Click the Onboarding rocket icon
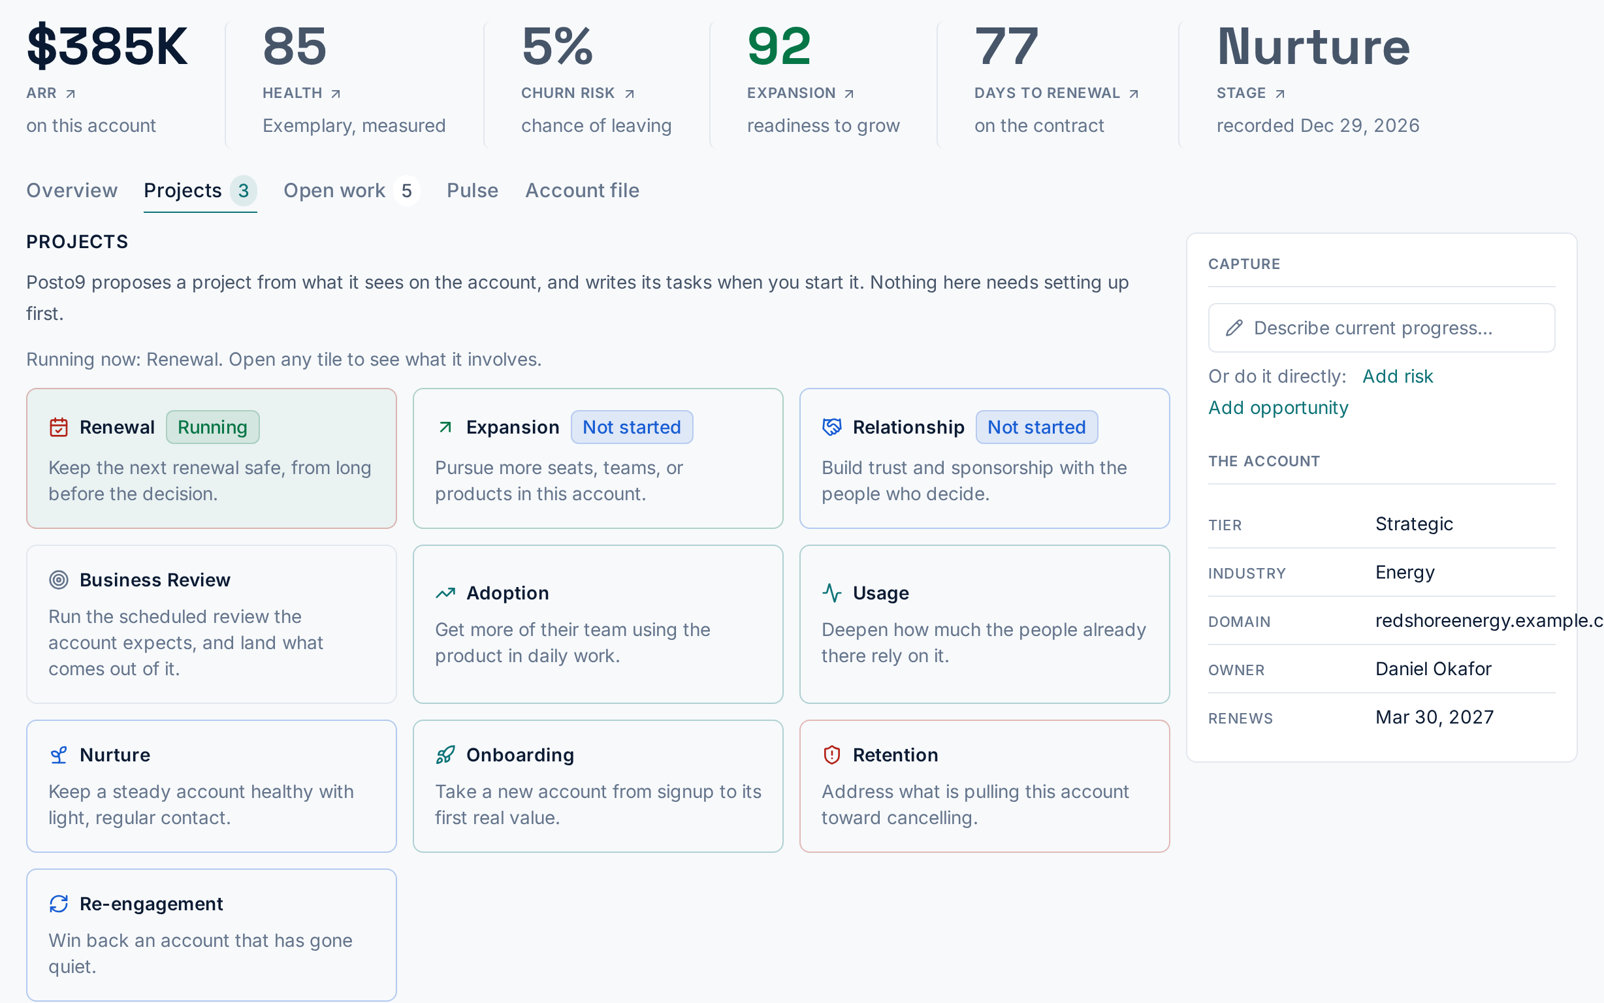This screenshot has height=1003, width=1604. coord(445,755)
